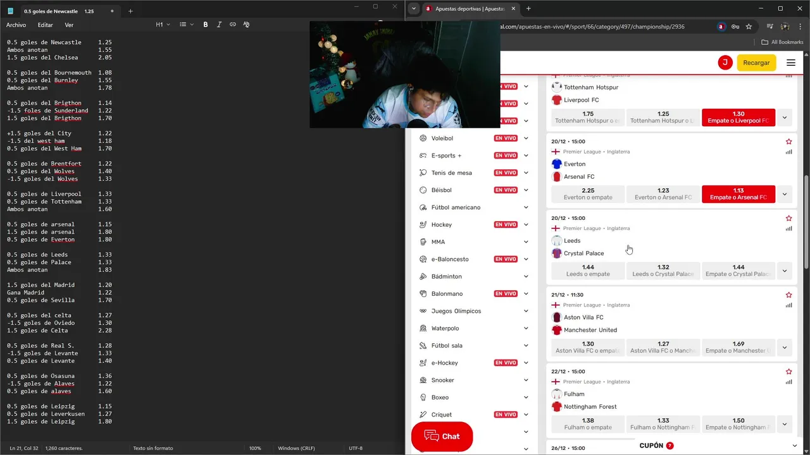
Task: Open the Archivo menu
Action: tap(16, 25)
